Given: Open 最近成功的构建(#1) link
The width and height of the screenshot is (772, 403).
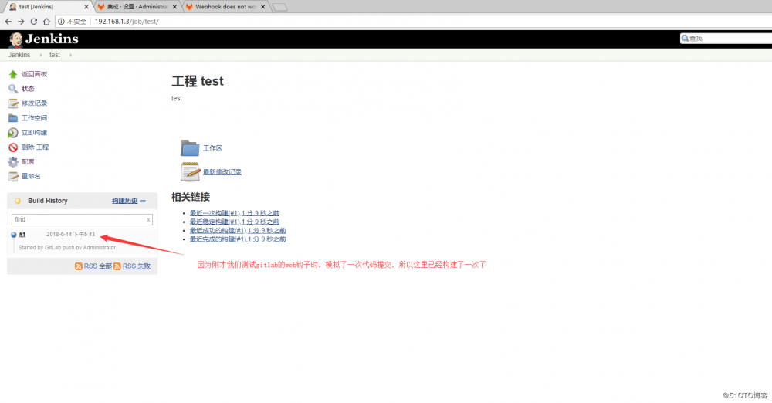Looking at the screenshot, I should tap(238, 230).
